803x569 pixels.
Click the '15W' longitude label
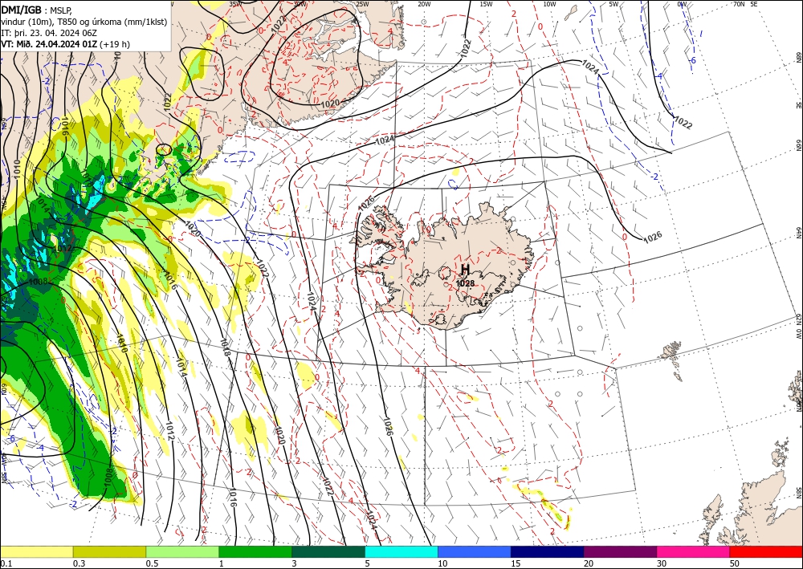tap(487, 4)
